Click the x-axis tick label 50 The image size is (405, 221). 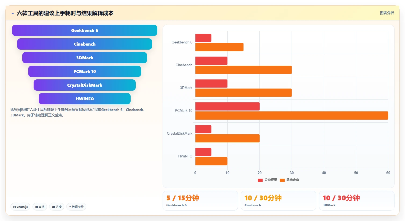[356, 173]
